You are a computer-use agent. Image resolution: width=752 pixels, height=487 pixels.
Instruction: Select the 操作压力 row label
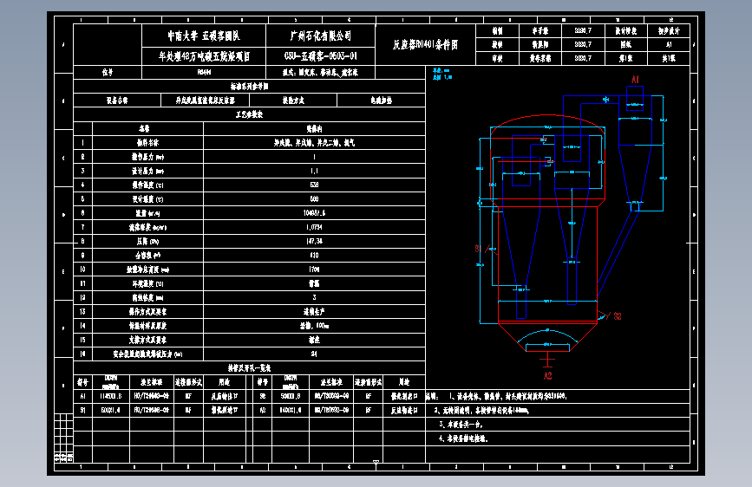(147, 157)
